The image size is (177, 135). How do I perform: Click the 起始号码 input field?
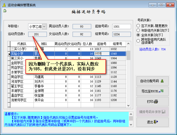pyautogui.click(x=122, y=26)
